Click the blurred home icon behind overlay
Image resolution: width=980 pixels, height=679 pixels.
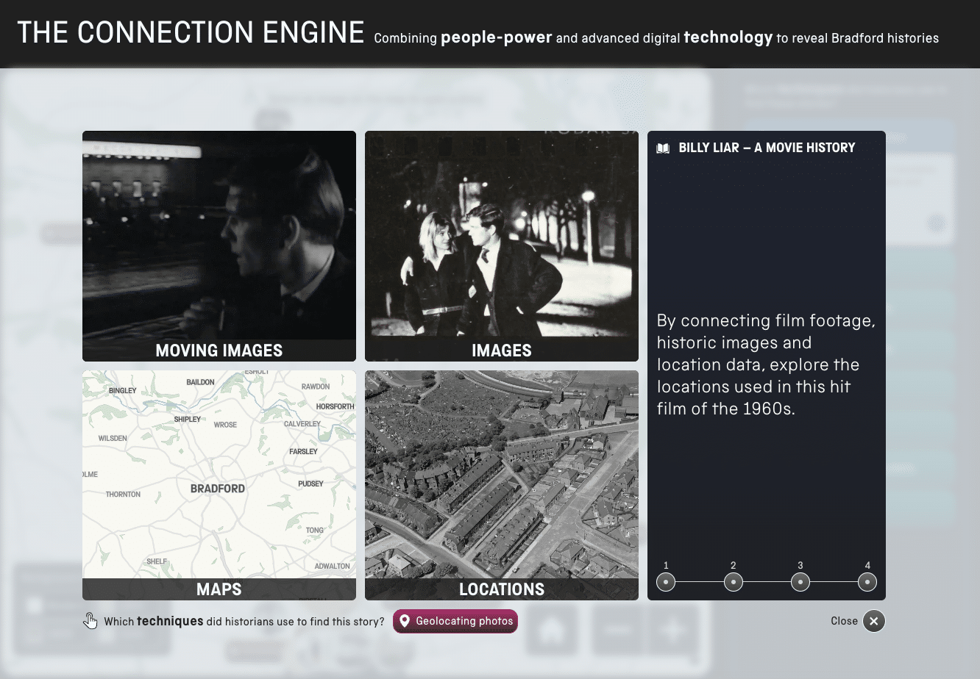(x=552, y=630)
